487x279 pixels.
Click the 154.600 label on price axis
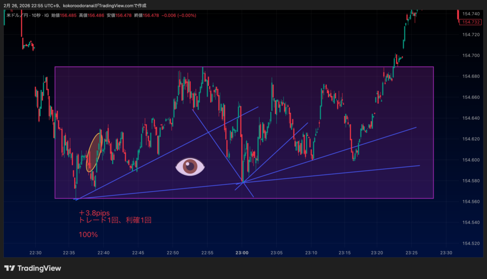470,160
